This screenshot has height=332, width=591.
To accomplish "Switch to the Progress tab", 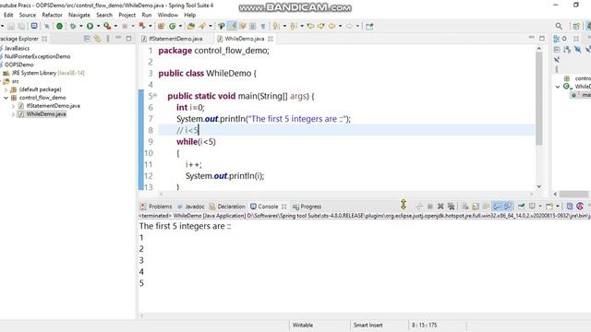I will tap(308, 207).
